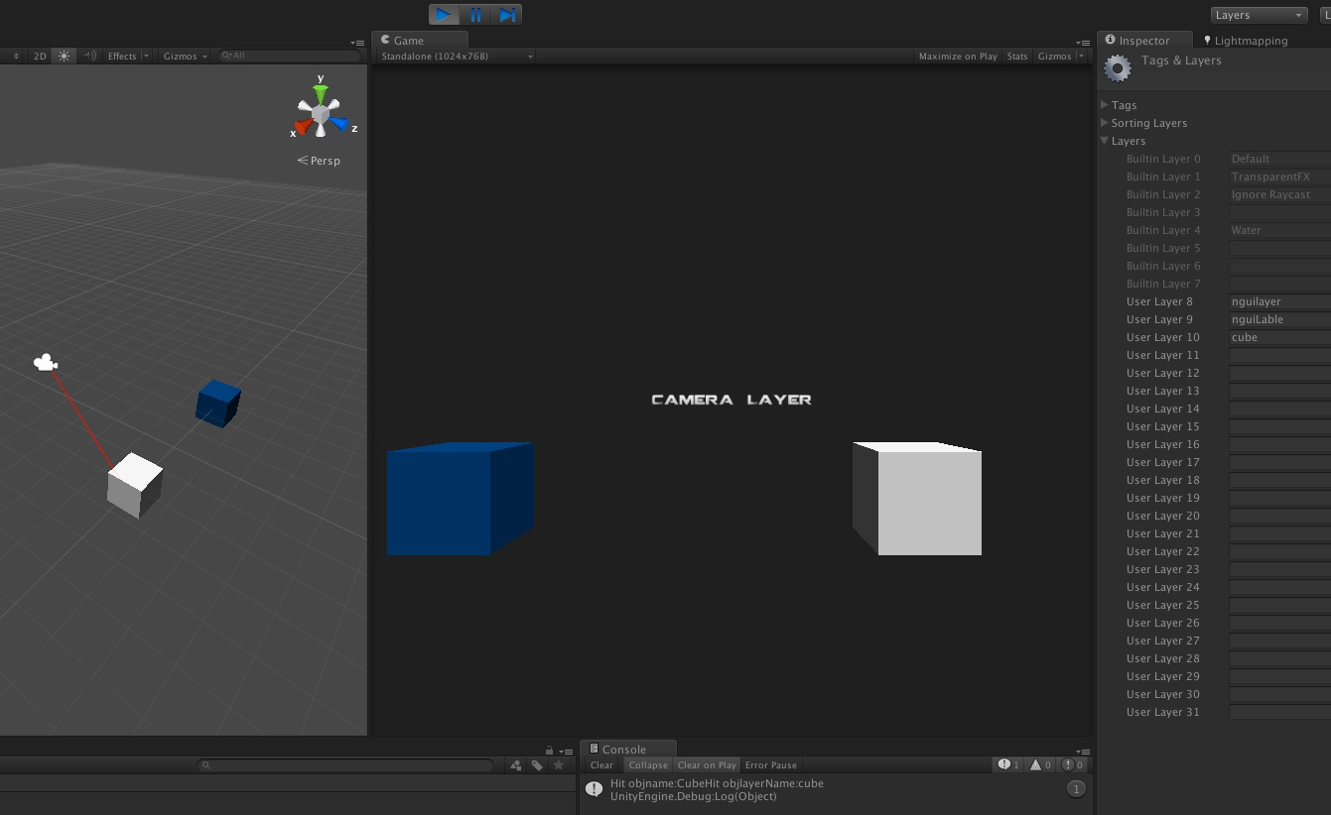The image size is (1331, 815).
Task: Clear the Console log
Action: (601, 765)
